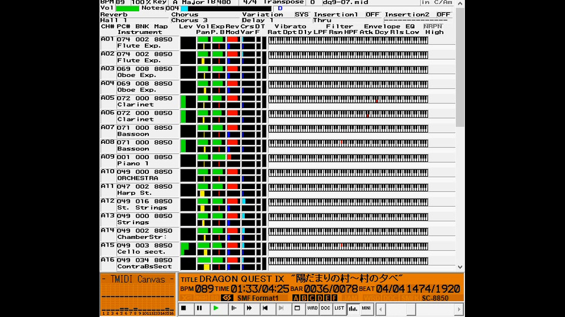
Task: Click the Vibrato column header
Action: click(x=290, y=26)
